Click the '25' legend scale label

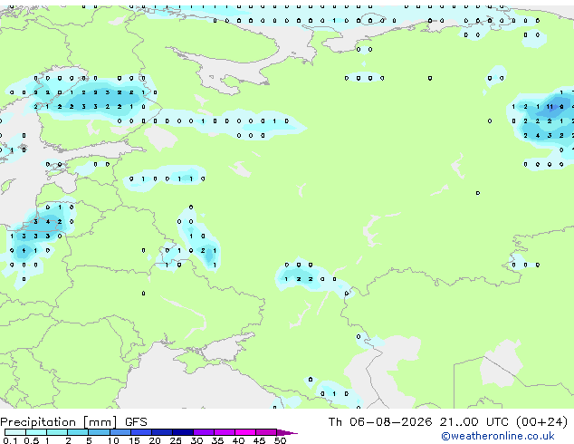click(x=176, y=440)
